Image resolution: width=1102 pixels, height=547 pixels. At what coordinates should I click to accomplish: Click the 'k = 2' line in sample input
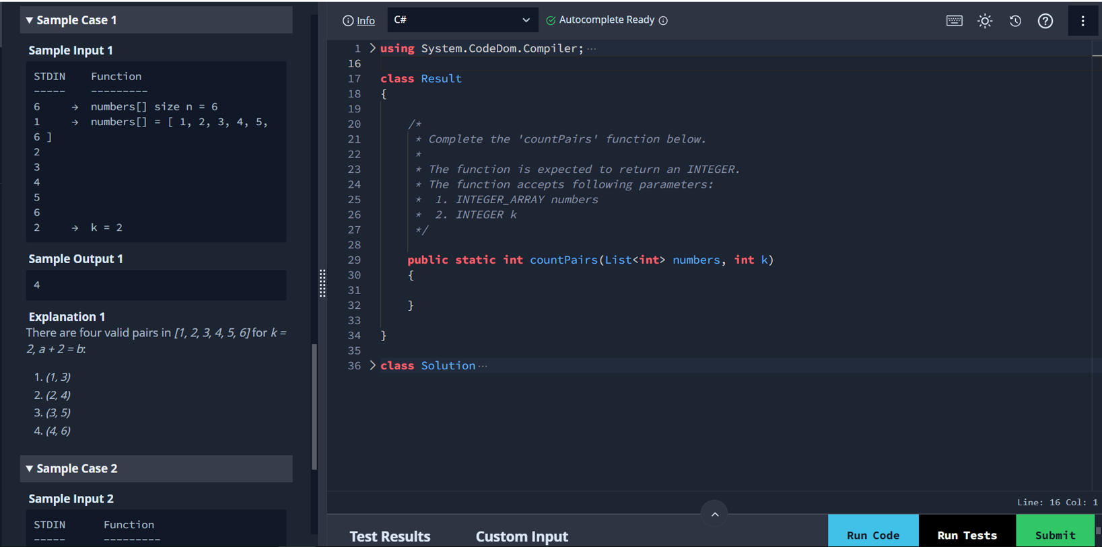(106, 227)
